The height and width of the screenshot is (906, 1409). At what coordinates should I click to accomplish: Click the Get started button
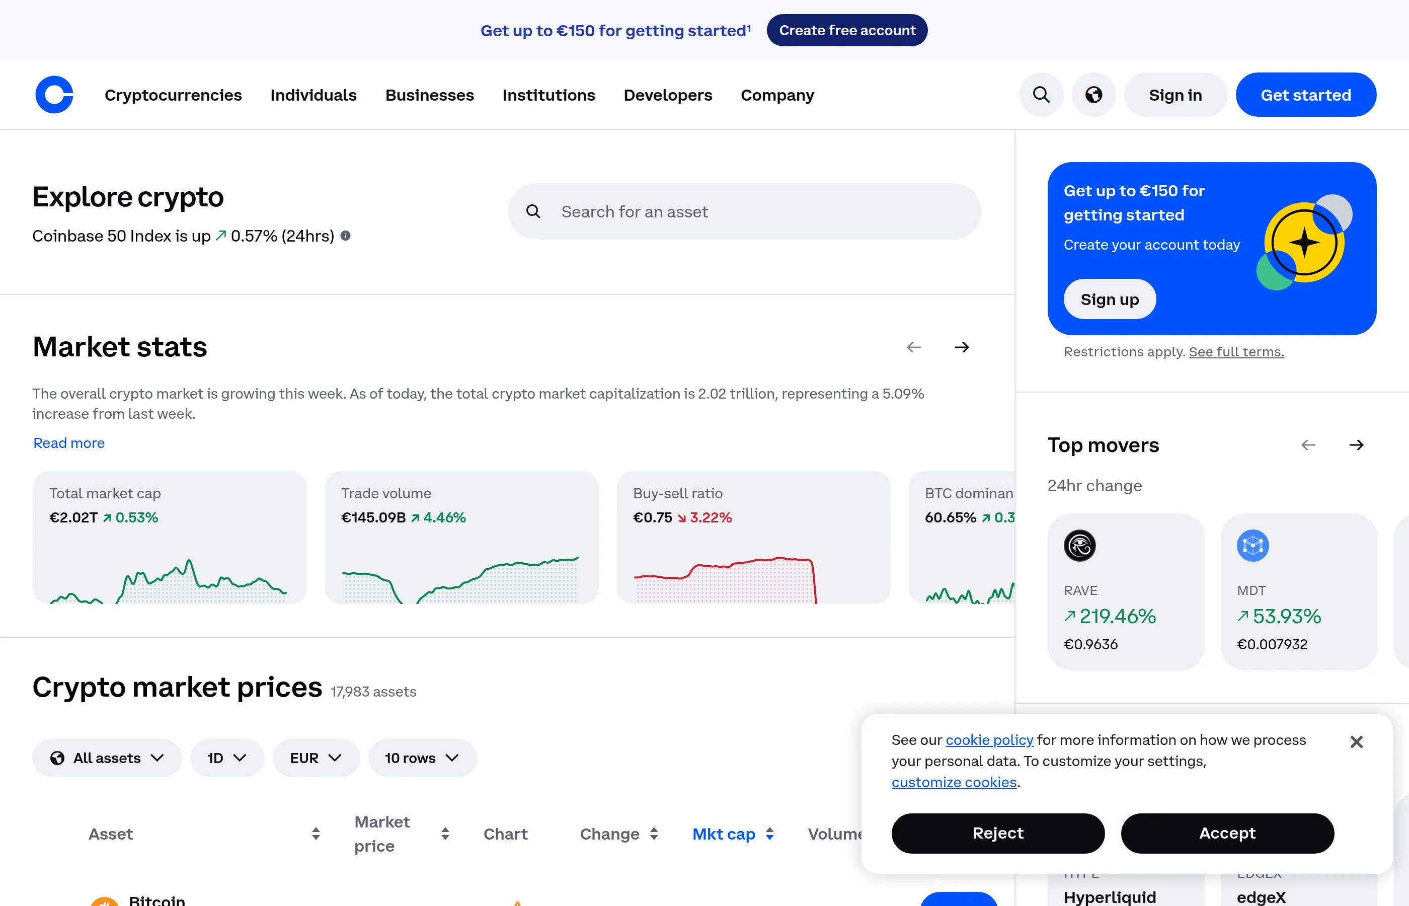pos(1305,95)
